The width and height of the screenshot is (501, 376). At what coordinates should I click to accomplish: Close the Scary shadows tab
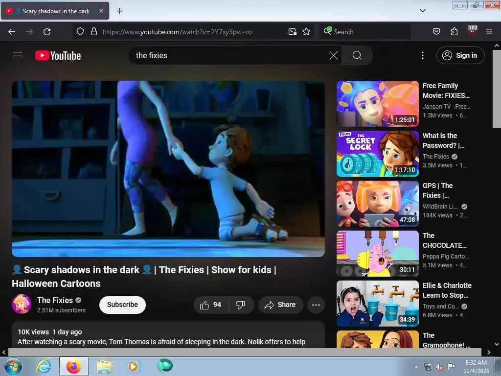click(101, 11)
